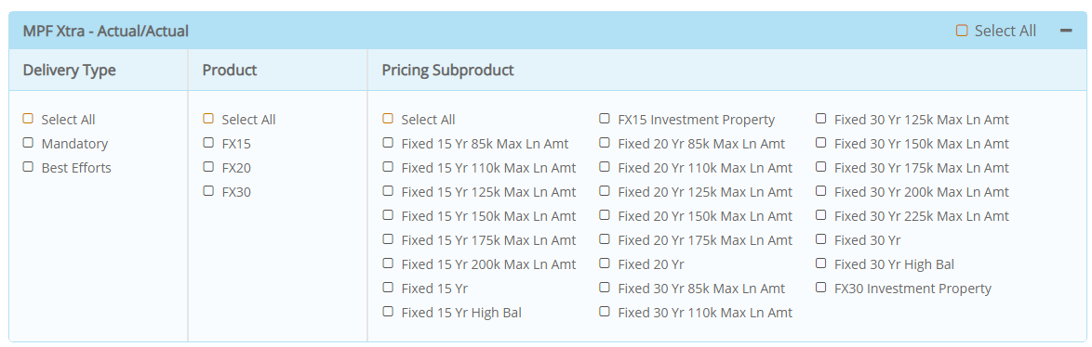Check FX15 Investment Property
Image resolution: width=1092 pixels, height=347 pixels.
click(x=605, y=119)
